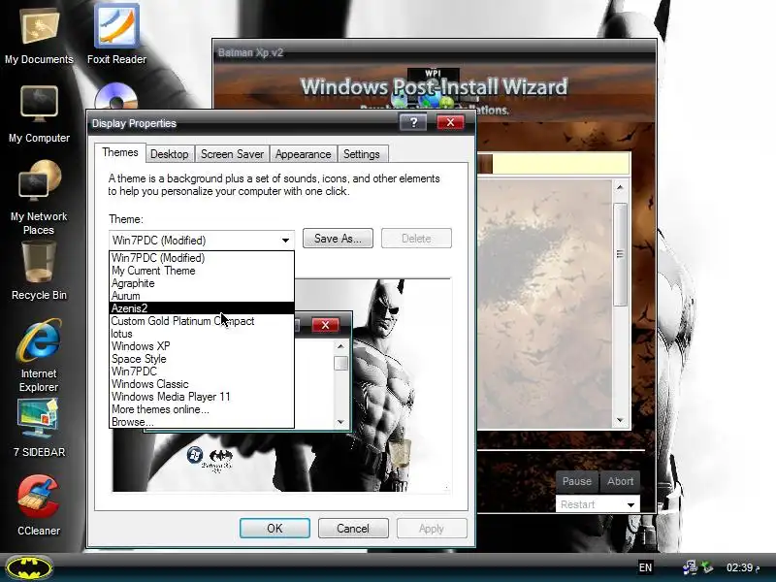Switch to the Desktop tab
776x582 pixels.
coord(169,154)
